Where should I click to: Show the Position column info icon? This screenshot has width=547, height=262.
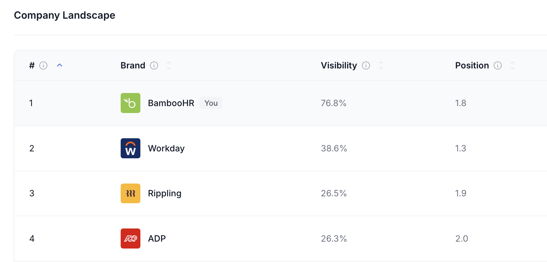[498, 66]
